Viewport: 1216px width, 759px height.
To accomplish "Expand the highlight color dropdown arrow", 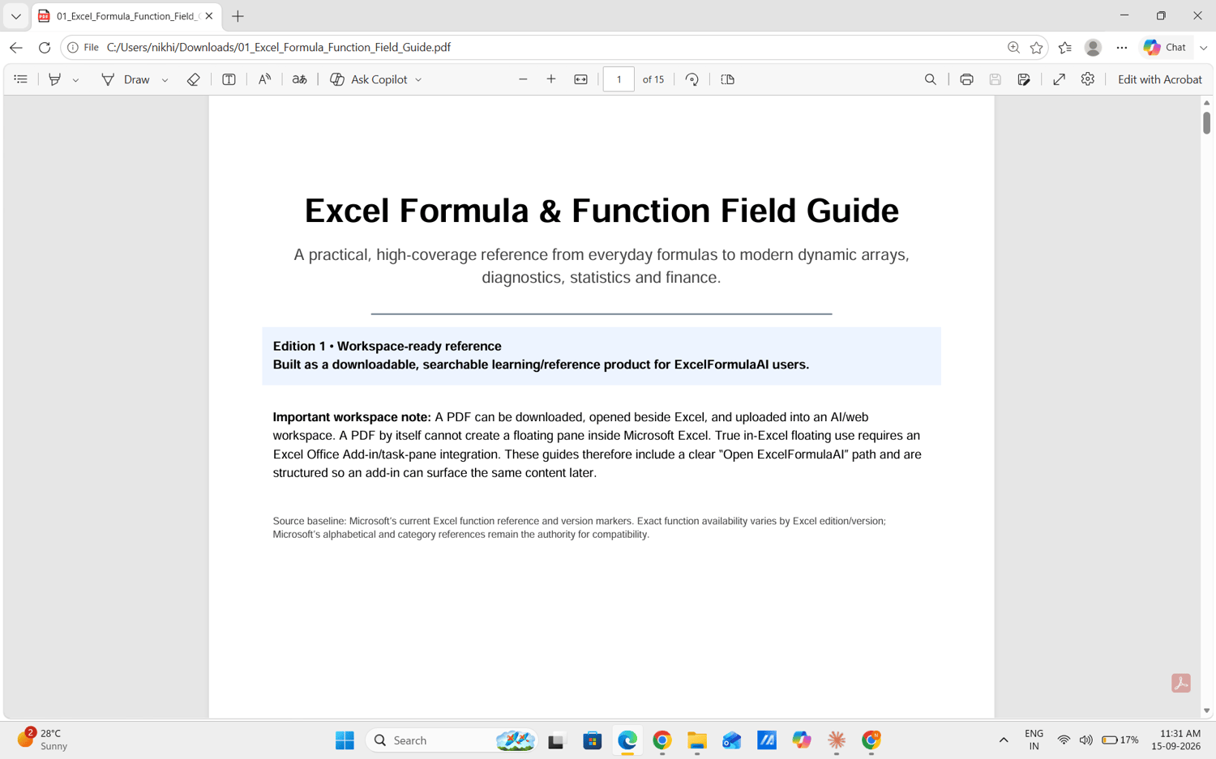I will pyautogui.click(x=75, y=80).
